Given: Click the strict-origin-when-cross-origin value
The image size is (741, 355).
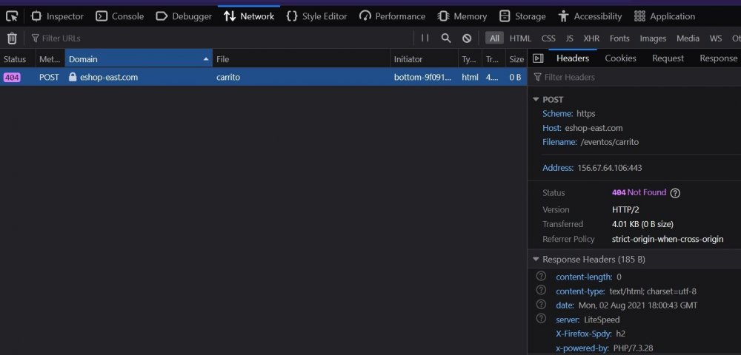Looking at the screenshot, I should pyautogui.click(x=668, y=239).
